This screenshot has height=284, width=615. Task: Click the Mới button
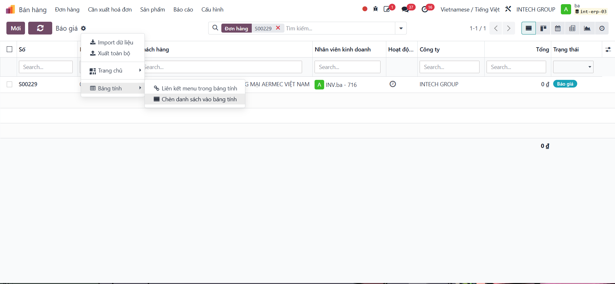16,28
